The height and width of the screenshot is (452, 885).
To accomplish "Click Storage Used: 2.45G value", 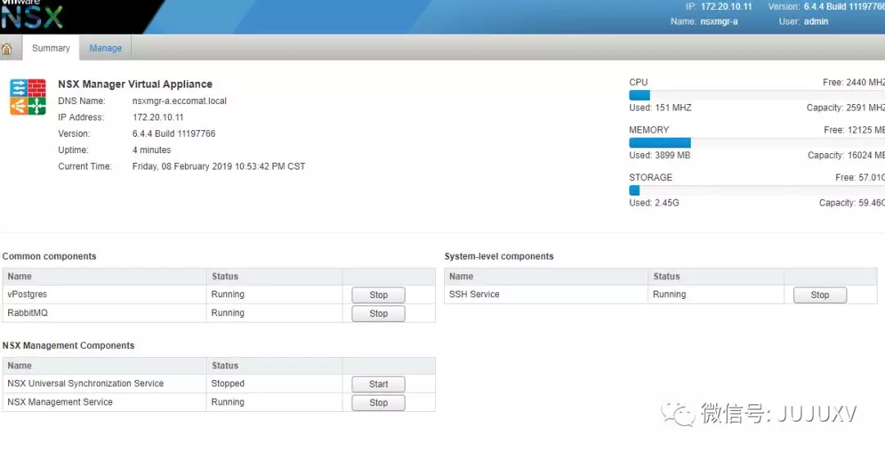I will pos(654,202).
